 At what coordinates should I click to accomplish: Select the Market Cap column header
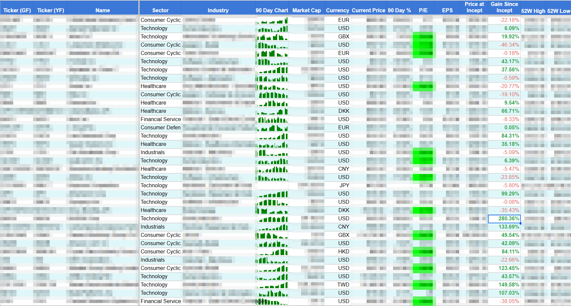pyautogui.click(x=306, y=10)
